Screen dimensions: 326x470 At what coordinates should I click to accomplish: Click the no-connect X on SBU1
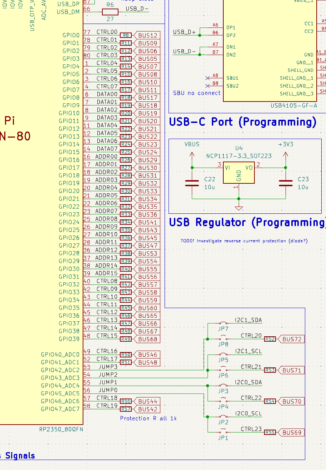tap(208, 78)
